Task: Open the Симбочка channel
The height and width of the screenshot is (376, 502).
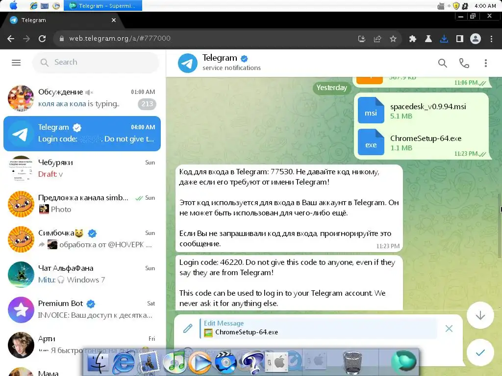Action: [x=82, y=239]
